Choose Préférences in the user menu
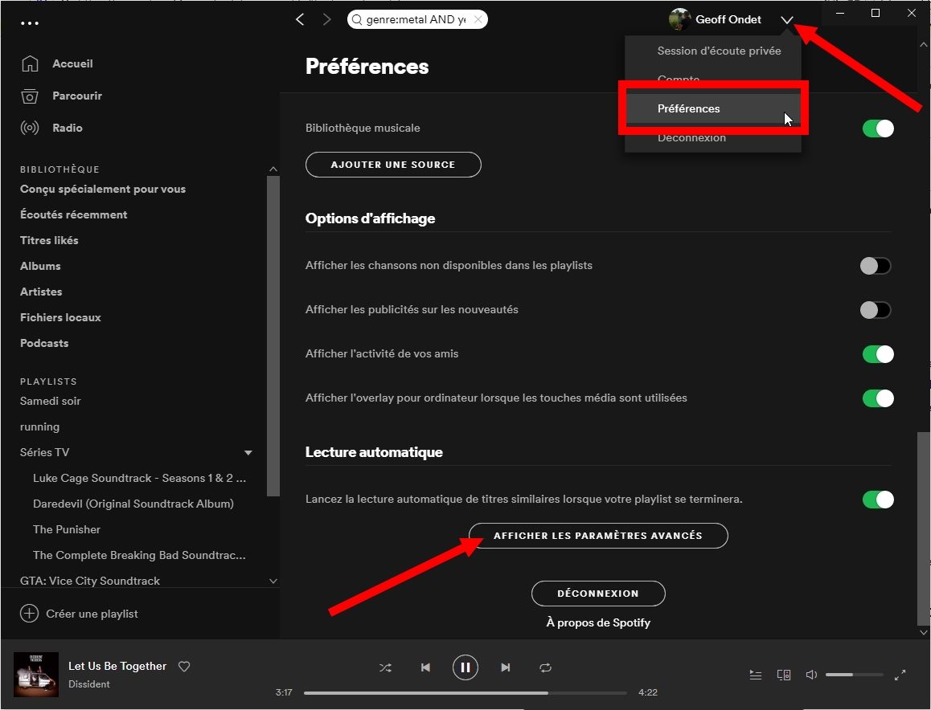This screenshot has height=710, width=931. (713, 108)
